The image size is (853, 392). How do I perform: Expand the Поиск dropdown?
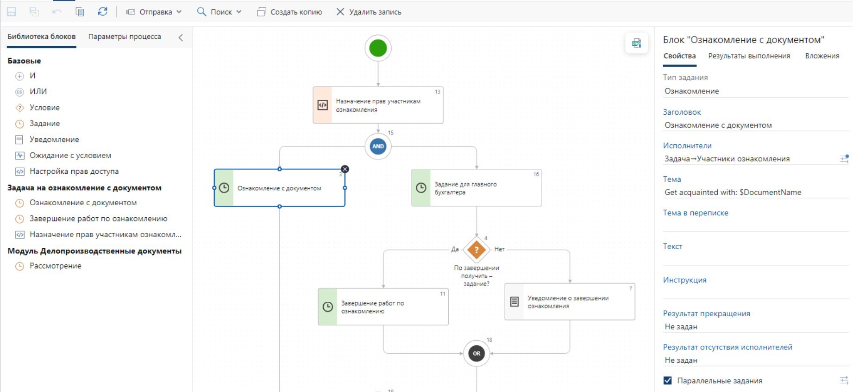click(x=220, y=12)
